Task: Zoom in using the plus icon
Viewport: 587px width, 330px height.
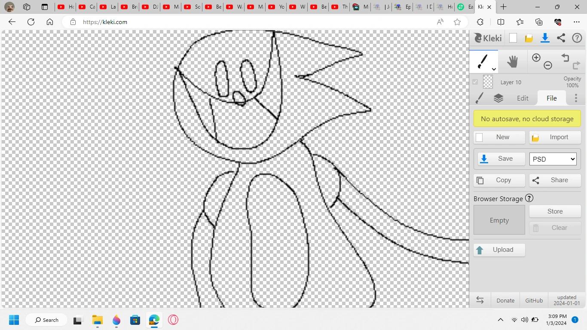Action: click(x=536, y=57)
